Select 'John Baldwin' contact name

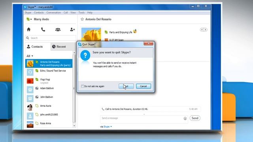(47, 97)
